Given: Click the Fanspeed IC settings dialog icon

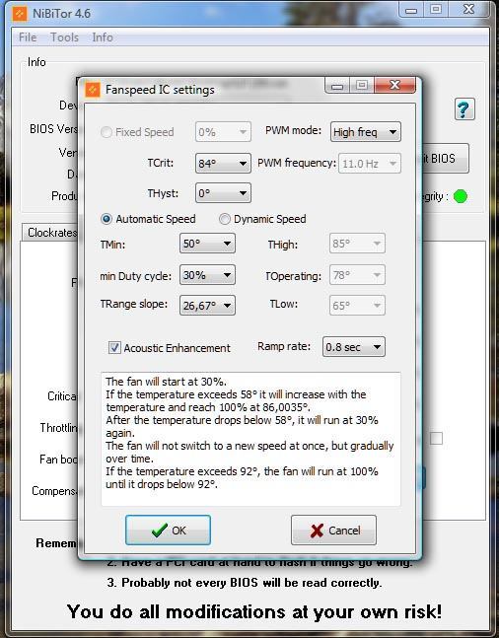Looking at the screenshot, I should coord(93,90).
